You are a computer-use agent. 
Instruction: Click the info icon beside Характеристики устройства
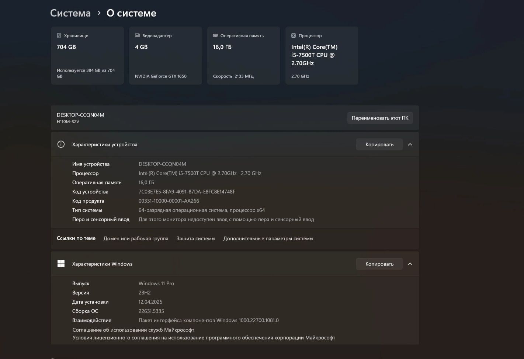(61, 144)
